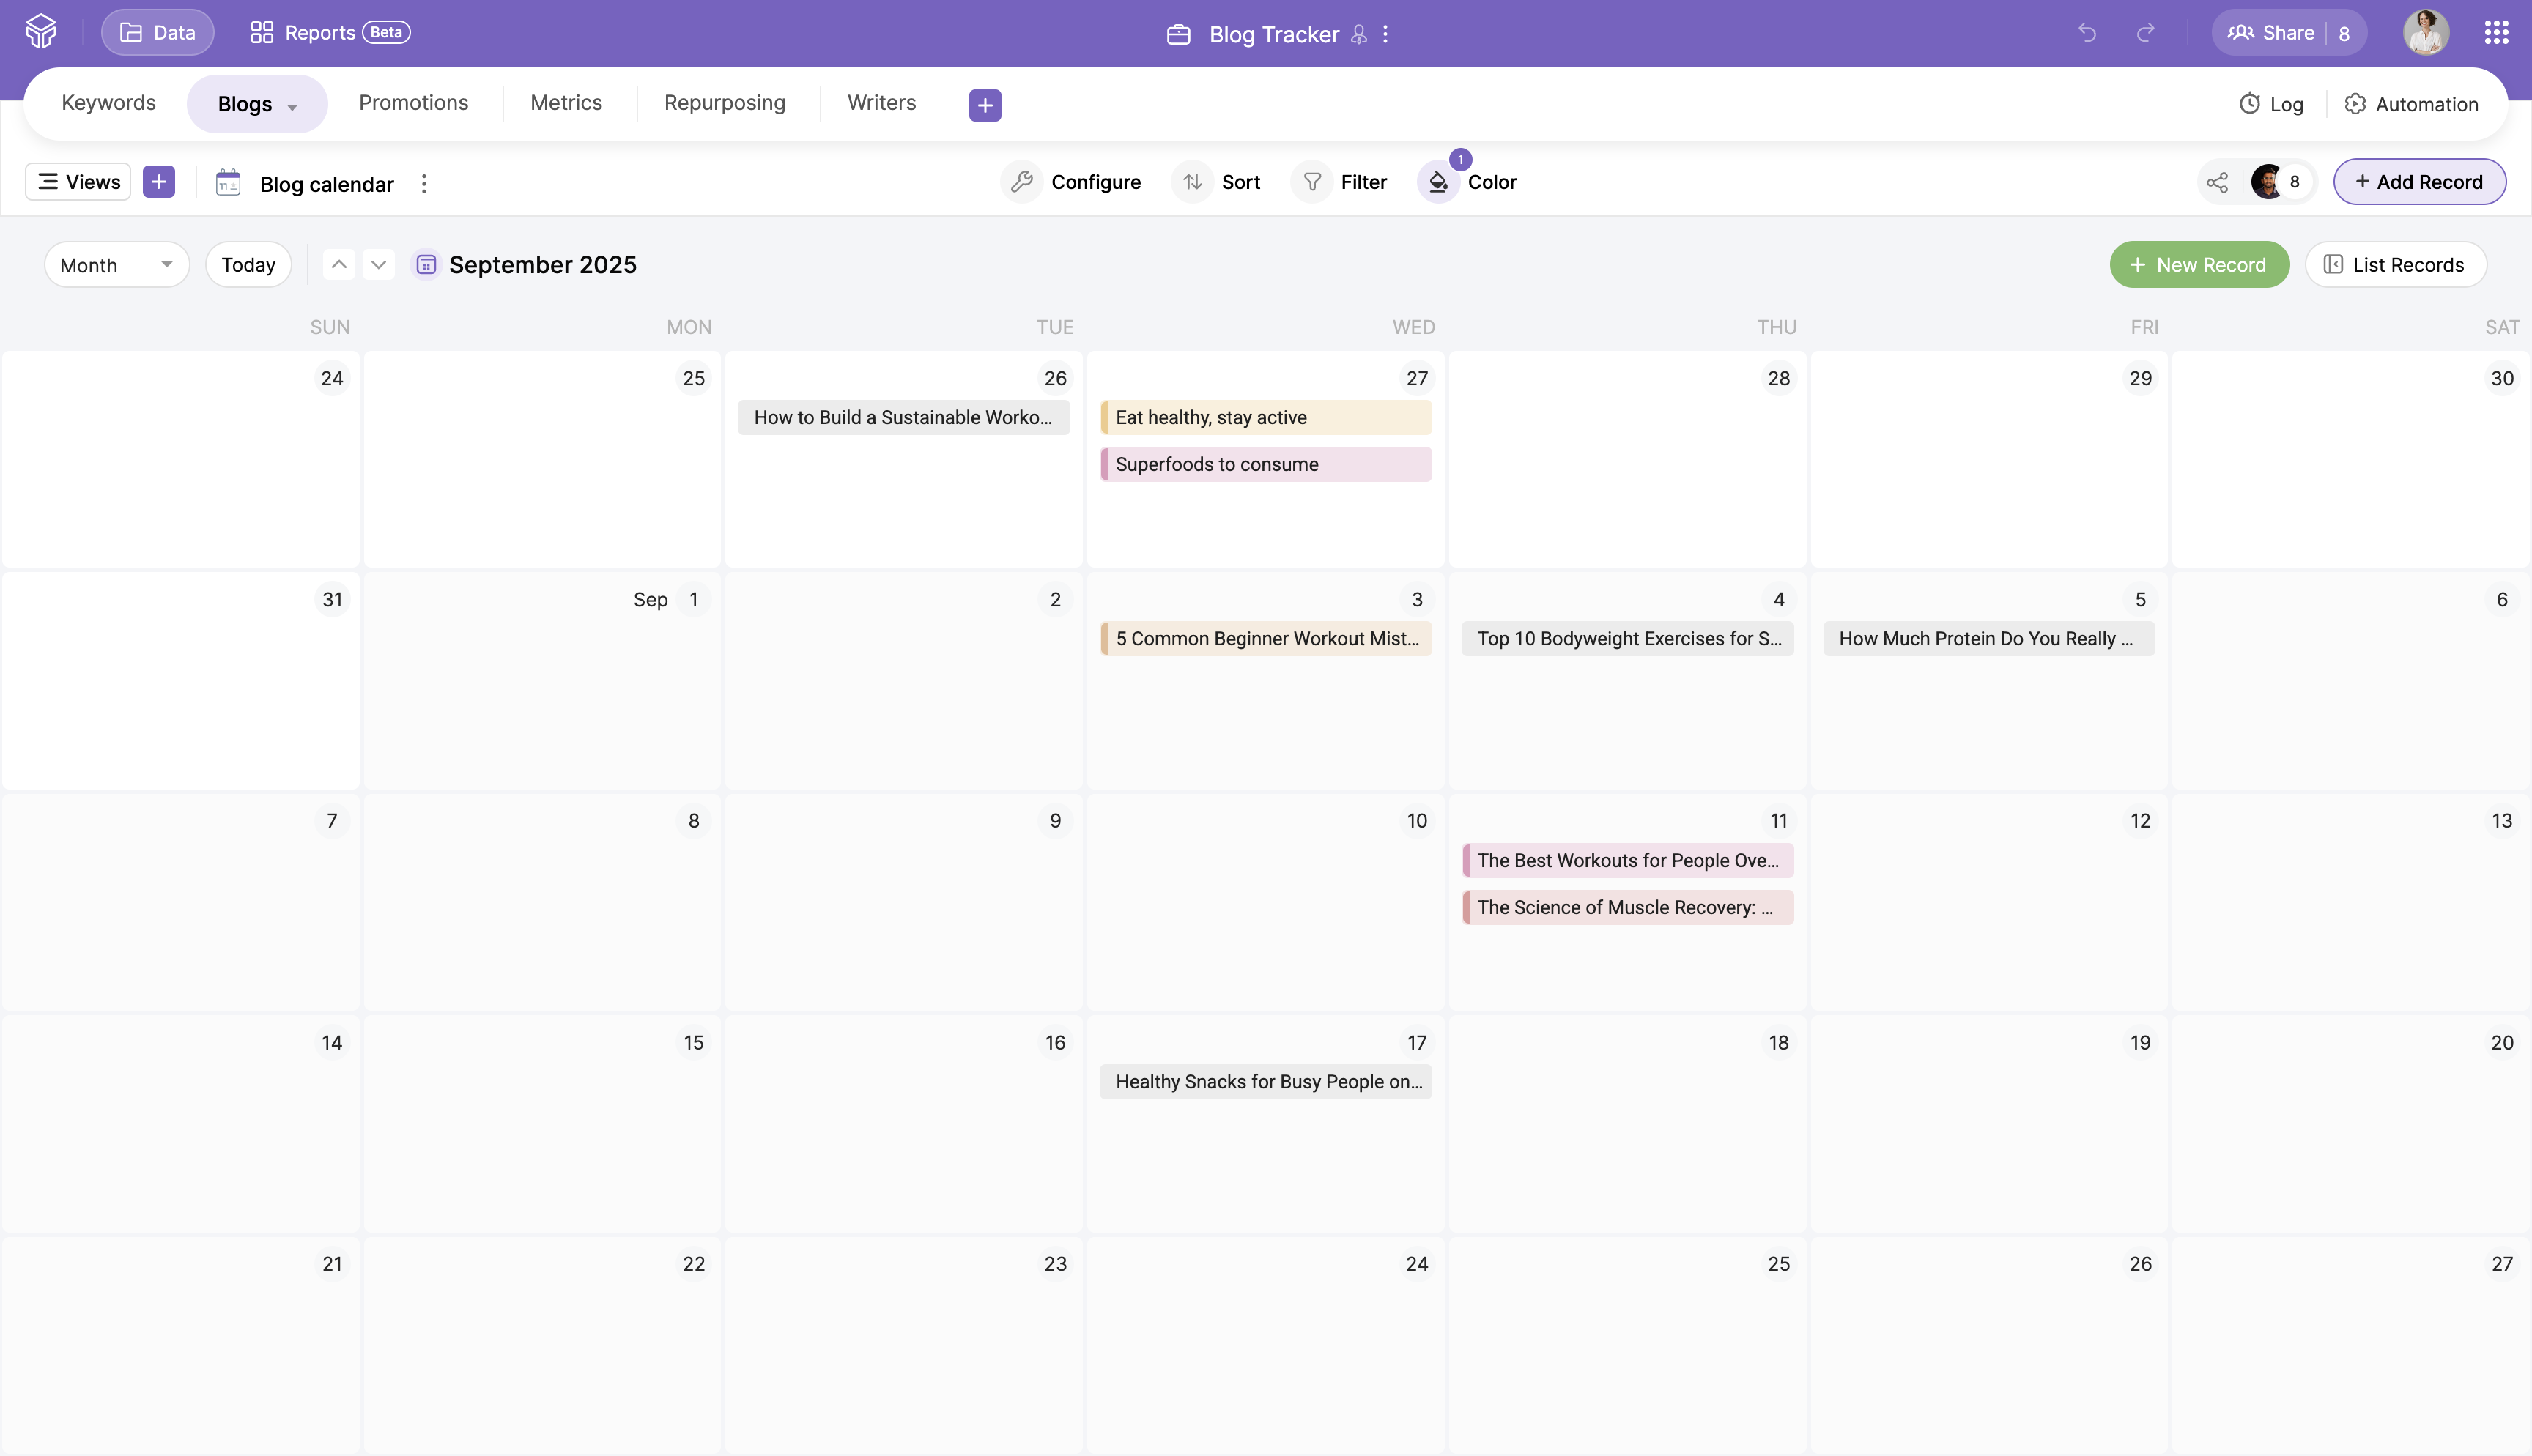Click the Today button
This screenshot has width=2532, height=1456.
coord(248,265)
